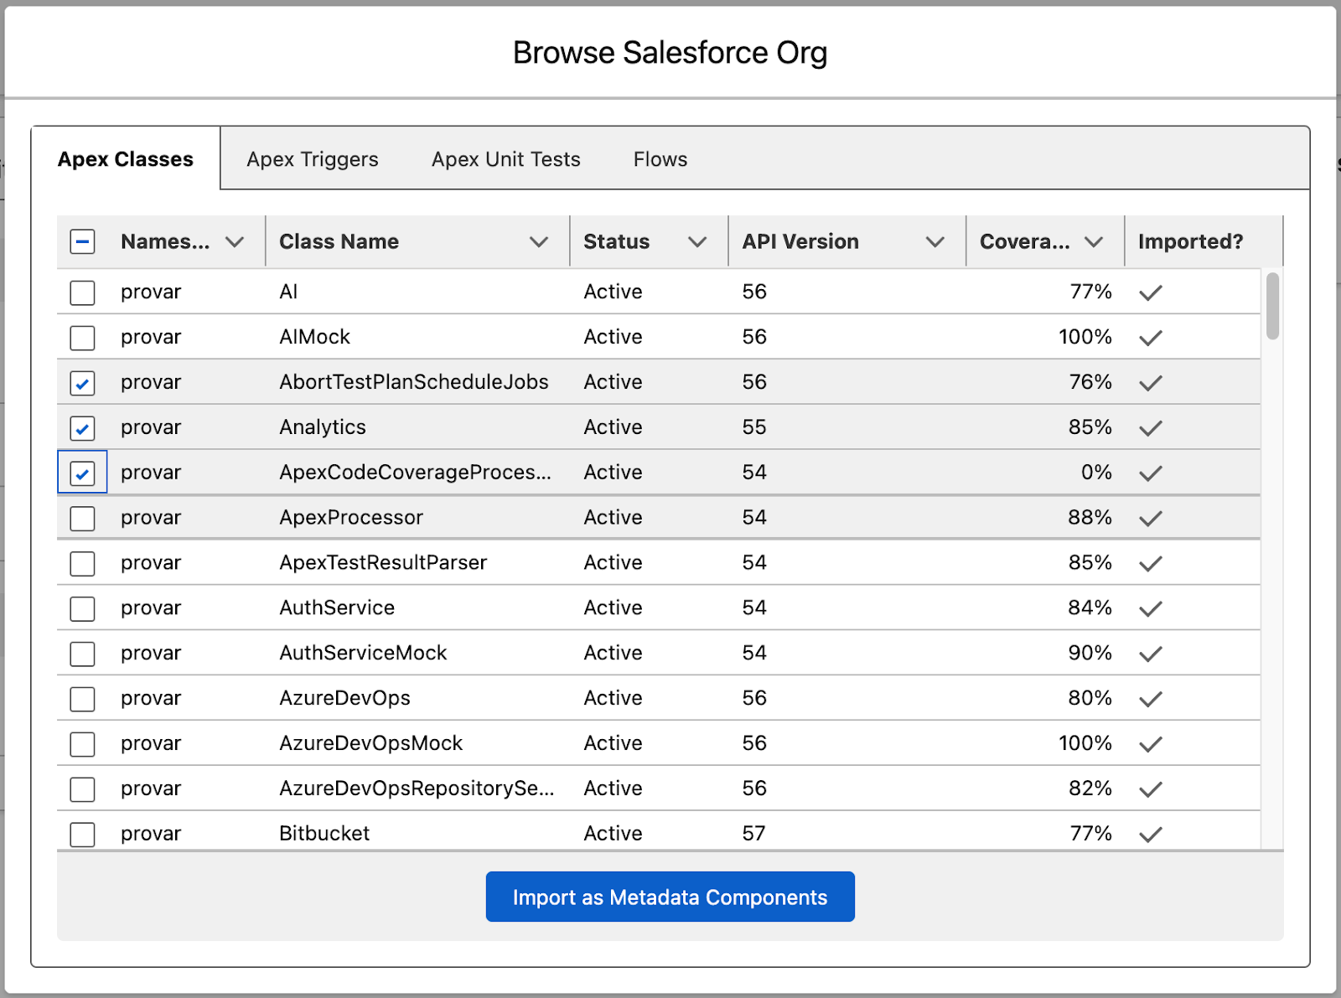Click the imported checkmark for AzureDevOps
Screen dimensions: 1341x998
point(1151,700)
